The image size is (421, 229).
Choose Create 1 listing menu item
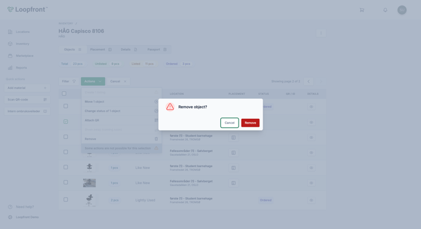pyautogui.click(x=121, y=92)
